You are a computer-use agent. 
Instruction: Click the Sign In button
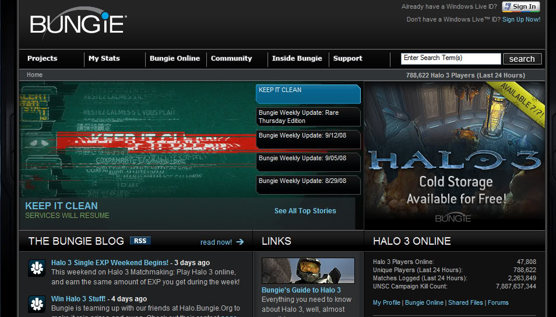pyautogui.click(x=521, y=6)
